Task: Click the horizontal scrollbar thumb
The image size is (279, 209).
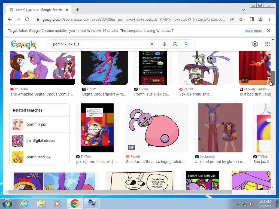Action: (x=120, y=192)
